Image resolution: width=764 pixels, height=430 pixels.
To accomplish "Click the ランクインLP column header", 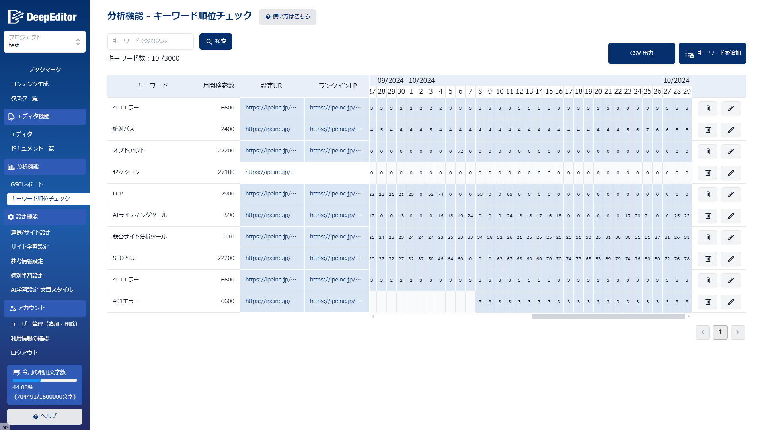I will (x=337, y=86).
